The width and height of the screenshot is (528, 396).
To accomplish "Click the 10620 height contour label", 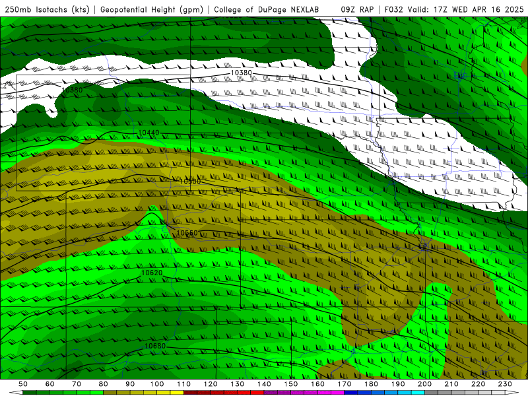I will click(152, 273).
